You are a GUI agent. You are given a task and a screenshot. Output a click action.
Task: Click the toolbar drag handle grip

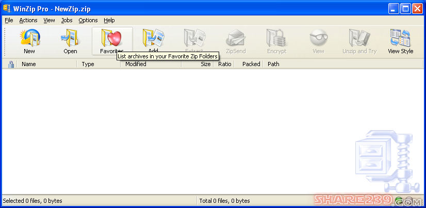(5, 41)
